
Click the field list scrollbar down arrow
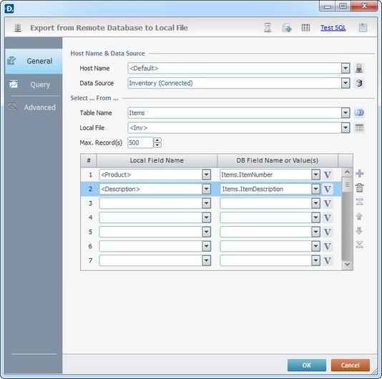coord(347,265)
